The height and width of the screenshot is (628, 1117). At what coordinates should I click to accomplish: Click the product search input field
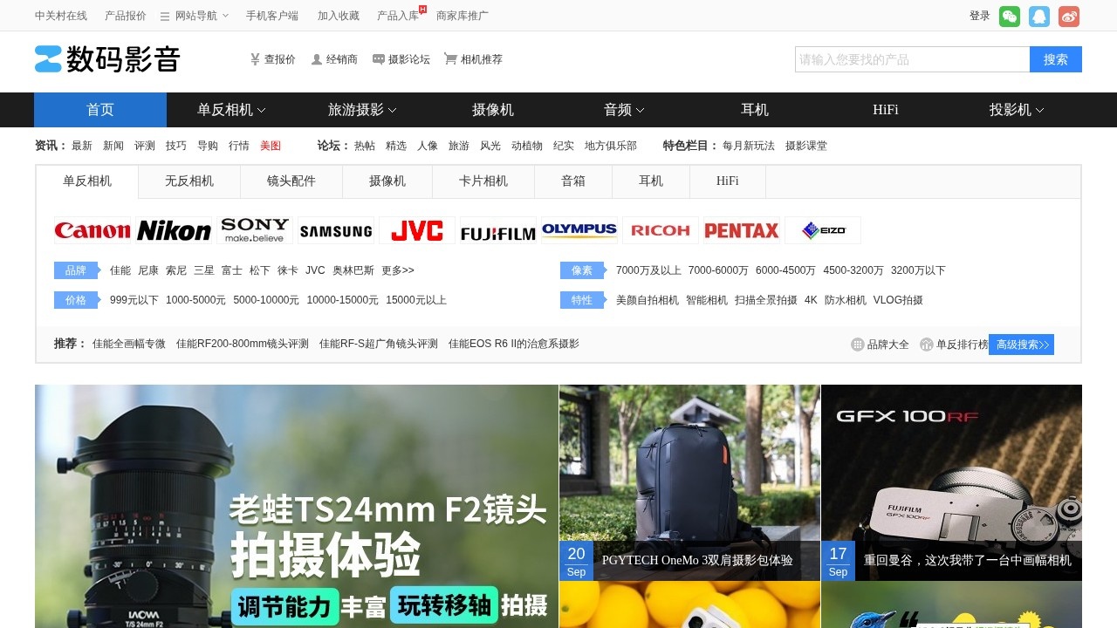click(x=913, y=59)
